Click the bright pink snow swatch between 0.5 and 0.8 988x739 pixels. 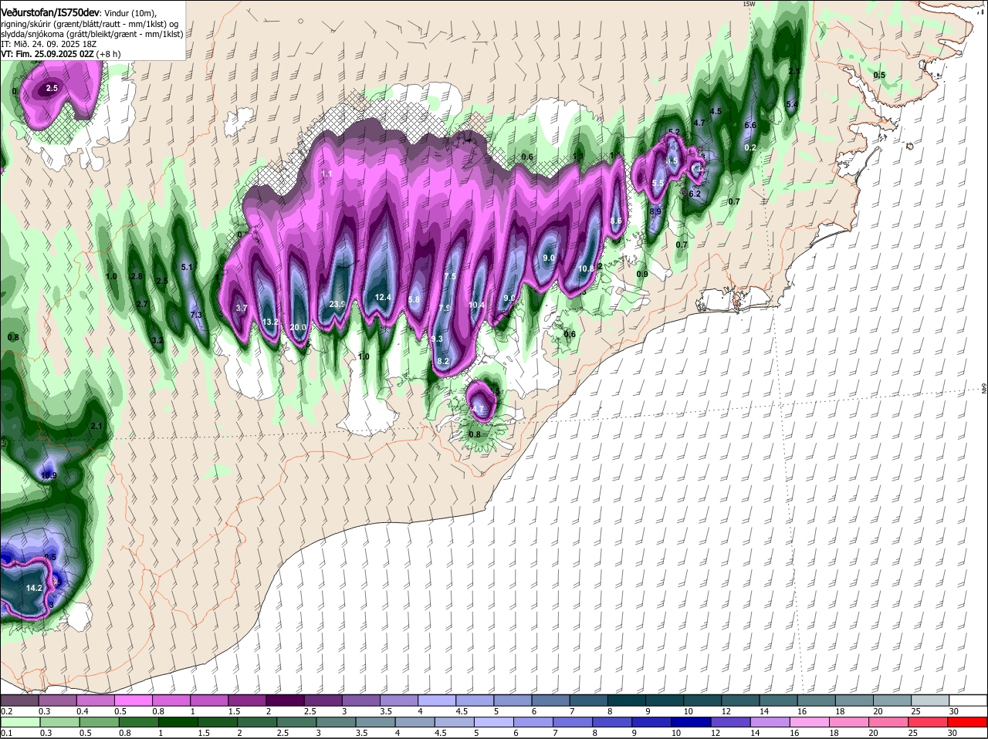(x=134, y=700)
